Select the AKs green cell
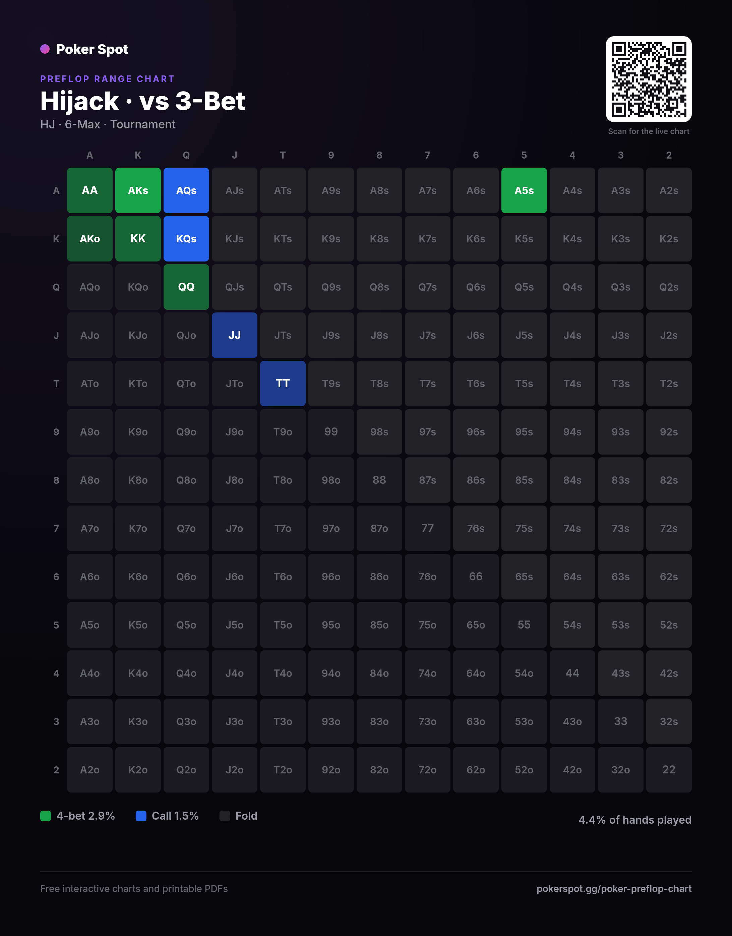Screen dimensions: 732x936 click(x=138, y=190)
